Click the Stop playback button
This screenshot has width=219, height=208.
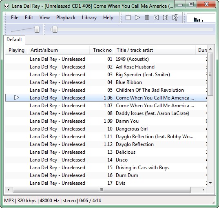point(128,18)
